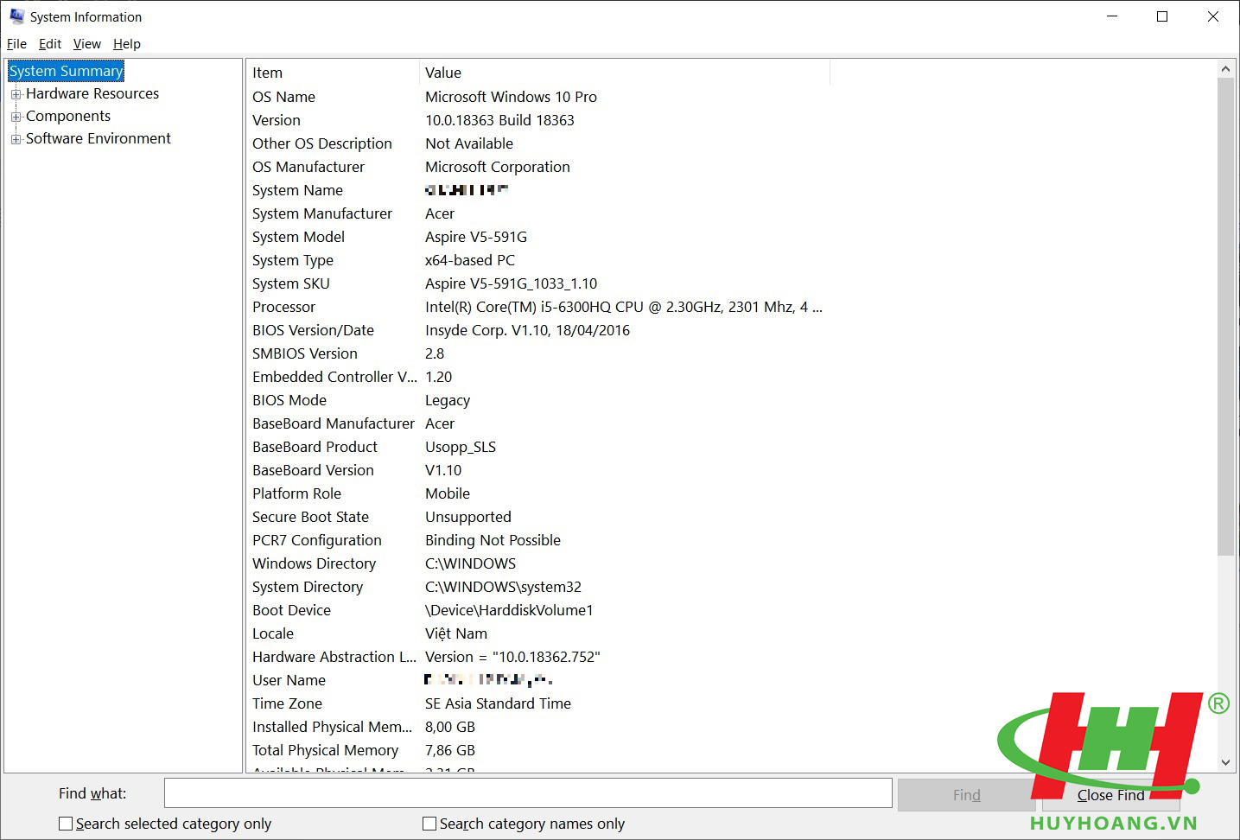Open the View menu
This screenshot has width=1240, height=840.
point(87,44)
